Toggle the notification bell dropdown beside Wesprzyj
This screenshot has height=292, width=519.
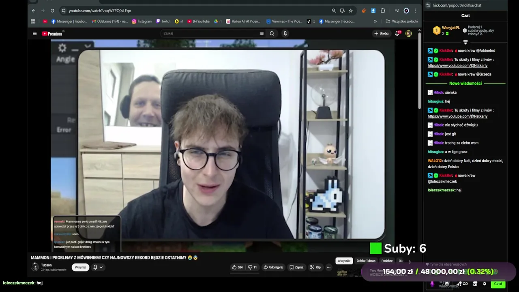point(98,267)
